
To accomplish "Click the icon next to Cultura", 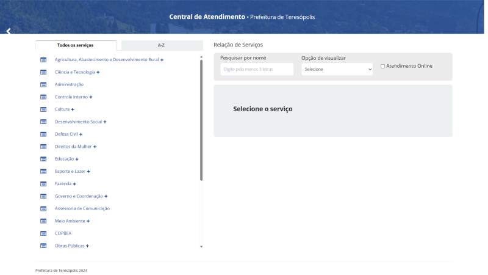I will (x=43, y=109).
